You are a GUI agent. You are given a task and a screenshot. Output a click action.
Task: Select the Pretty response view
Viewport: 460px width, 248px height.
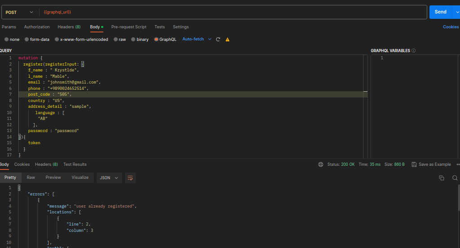click(x=10, y=177)
